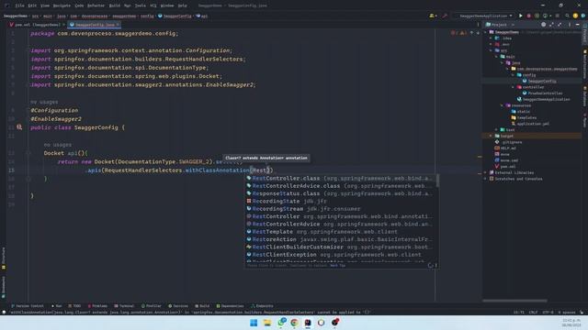
Task: Choose RestControllerAdvice.class completion suggestion
Action: pos(341,185)
